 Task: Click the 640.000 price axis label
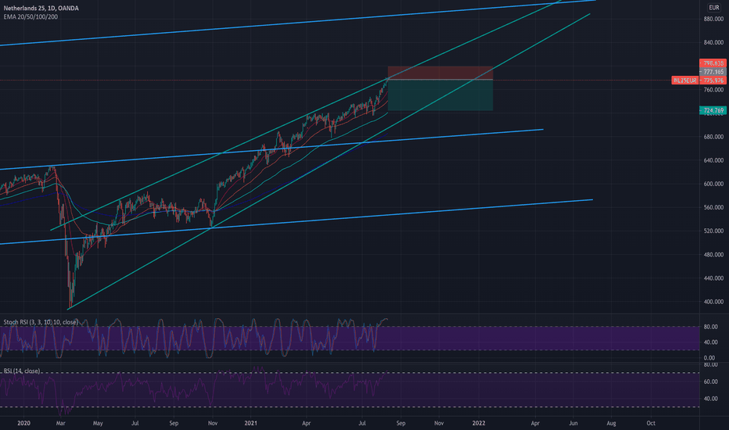(713, 160)
